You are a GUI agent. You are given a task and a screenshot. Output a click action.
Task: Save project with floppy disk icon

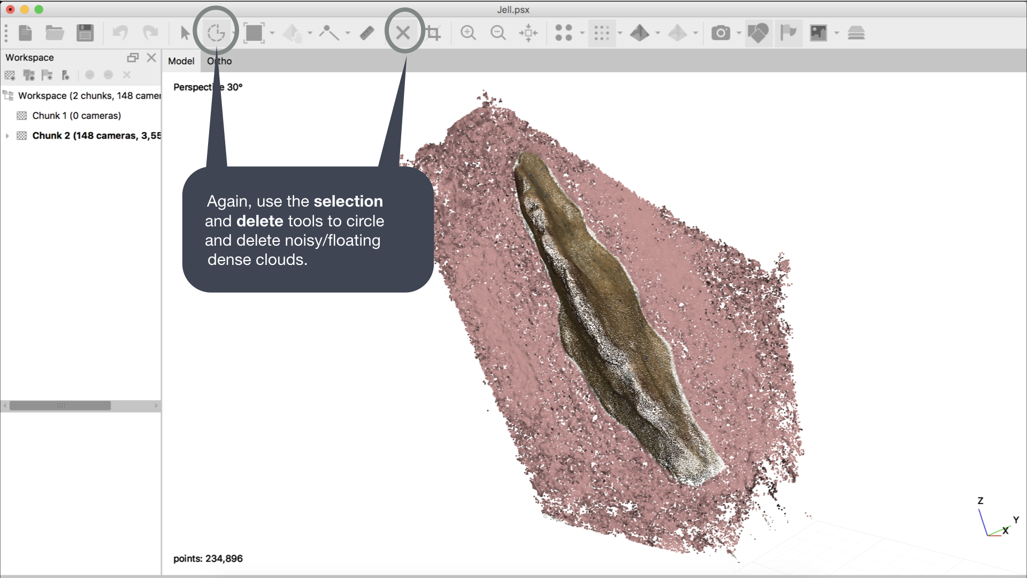click(85, 33)
